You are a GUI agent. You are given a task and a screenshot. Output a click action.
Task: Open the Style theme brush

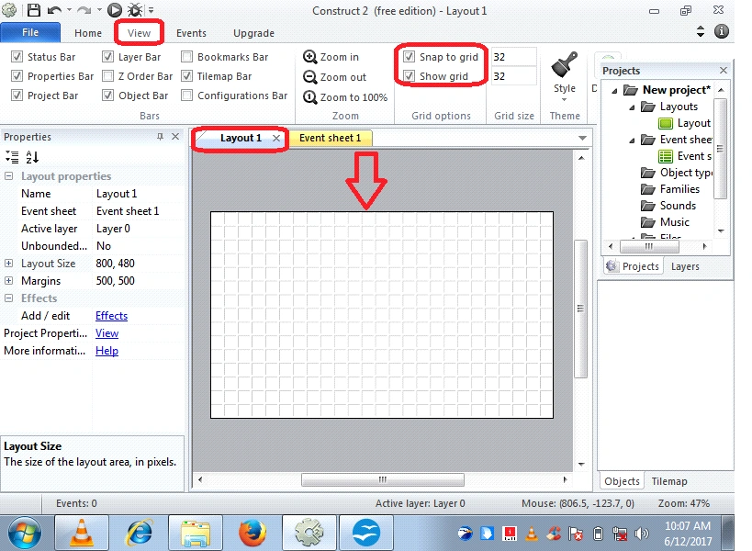tap(565, 66)
